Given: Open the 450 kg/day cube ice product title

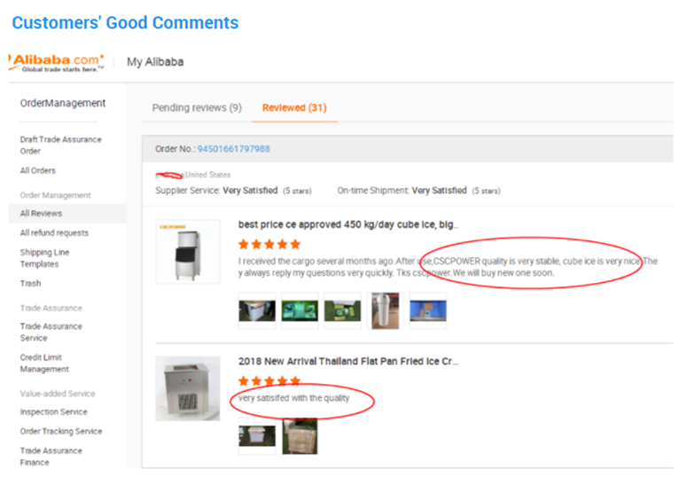Looking at the screenshot, I should (348, 224).
